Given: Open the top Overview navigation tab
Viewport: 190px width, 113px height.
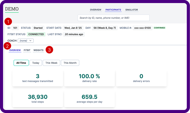Looking at the screenshot, I should point(95,10).
